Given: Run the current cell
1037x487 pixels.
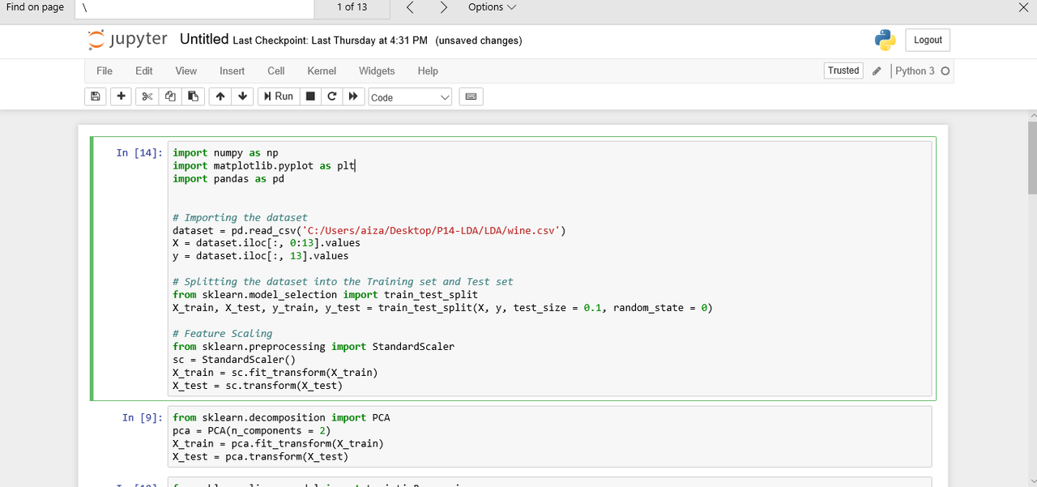Looking at the screenshot, I should [279, 96].
